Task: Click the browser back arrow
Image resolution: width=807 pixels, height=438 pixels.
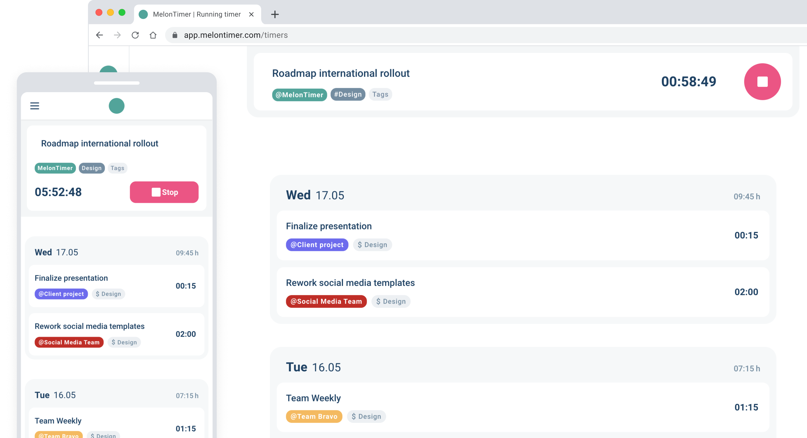Action: 99,35
